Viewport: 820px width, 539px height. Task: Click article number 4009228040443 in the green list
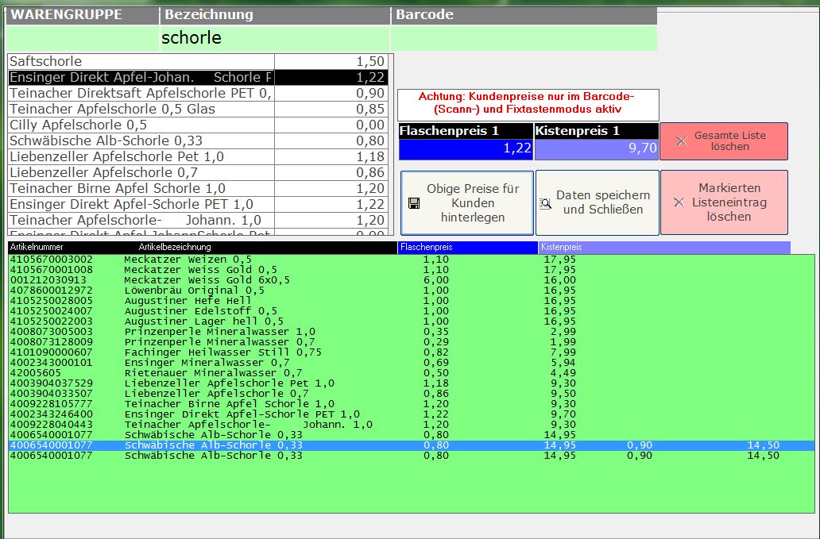[x=51, y=425]
